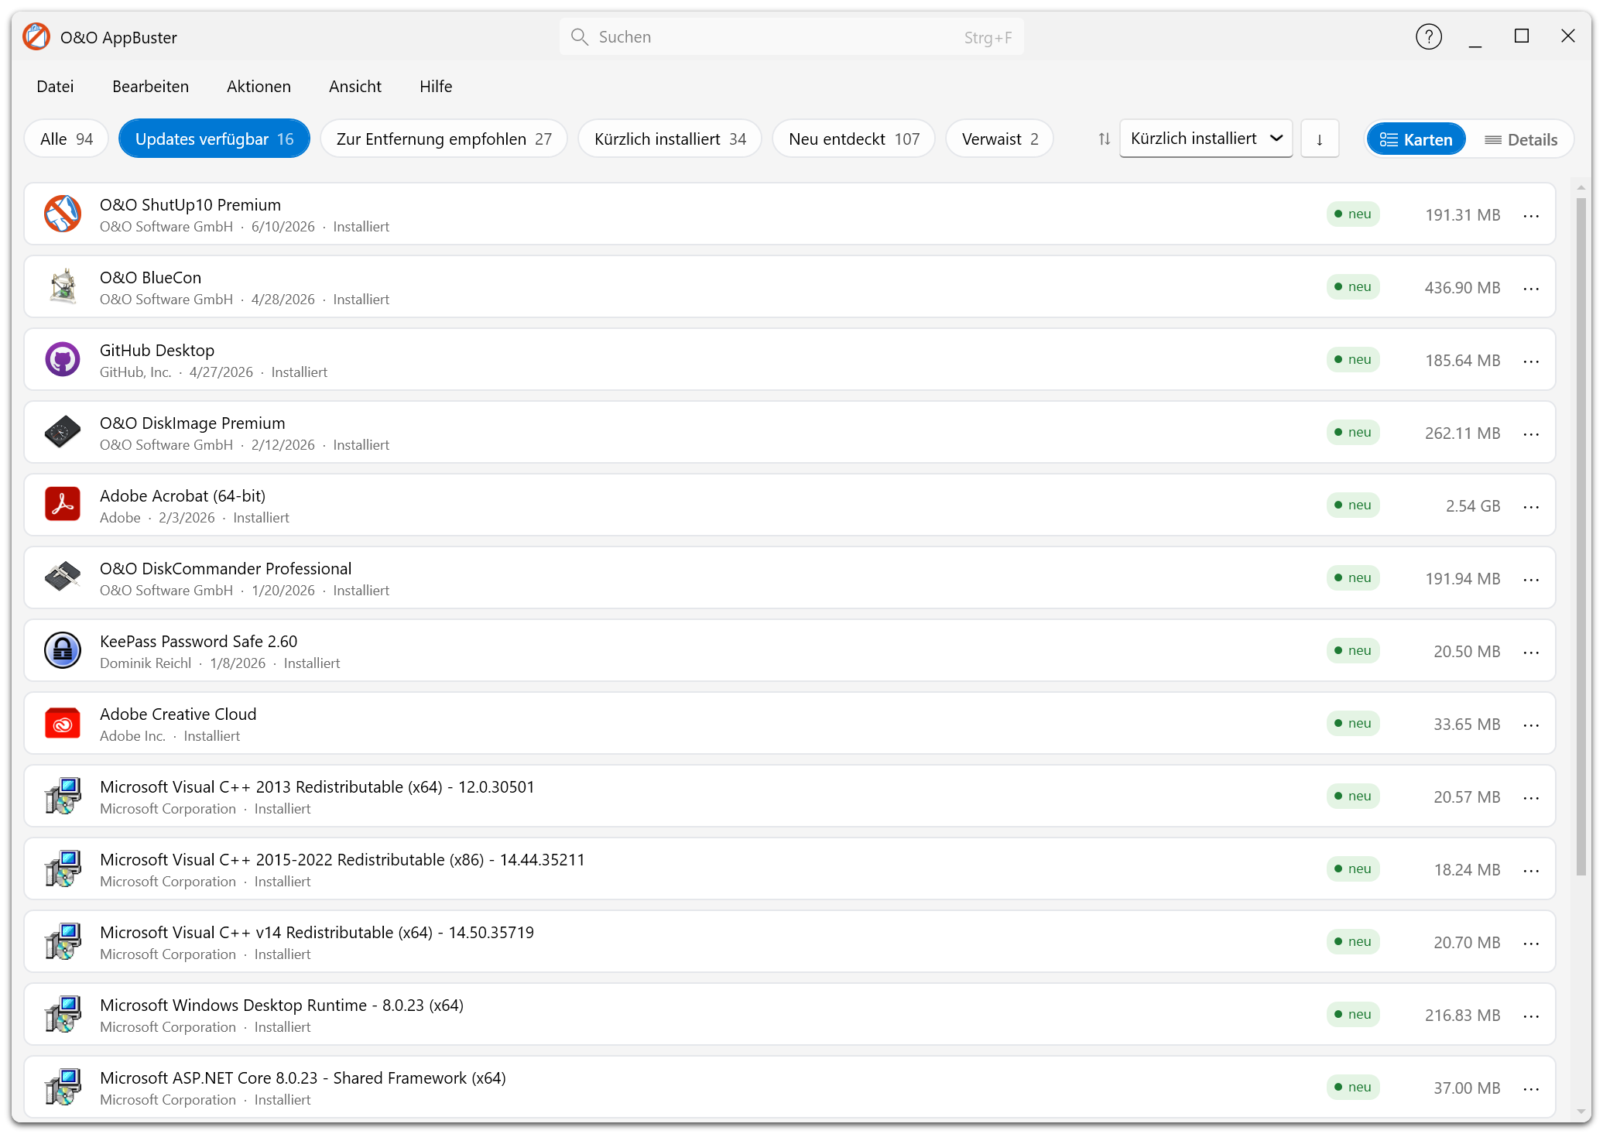
Task: Click the Adobe Acrobat app icon
Action: click(63, 505)
